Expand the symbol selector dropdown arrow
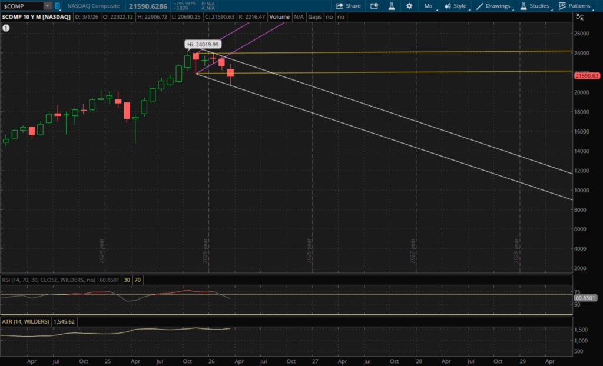 point(47,6)
